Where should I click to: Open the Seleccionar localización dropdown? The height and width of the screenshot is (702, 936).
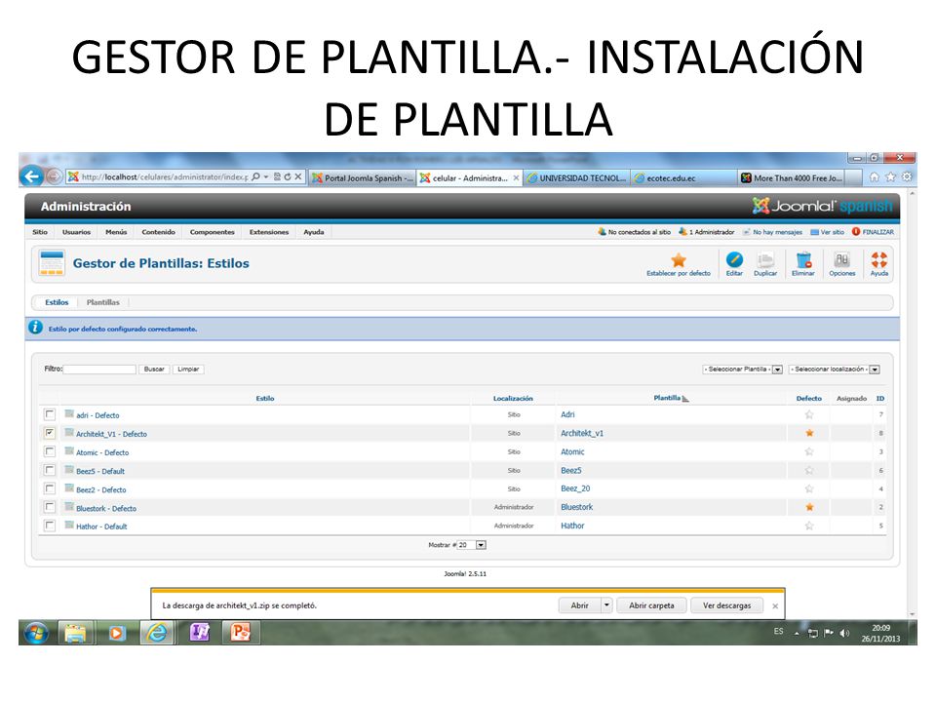[834, 370]
